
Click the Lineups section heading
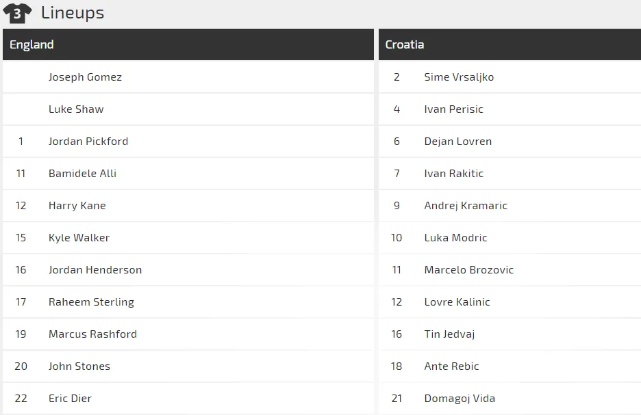click(x=73, y=12)
